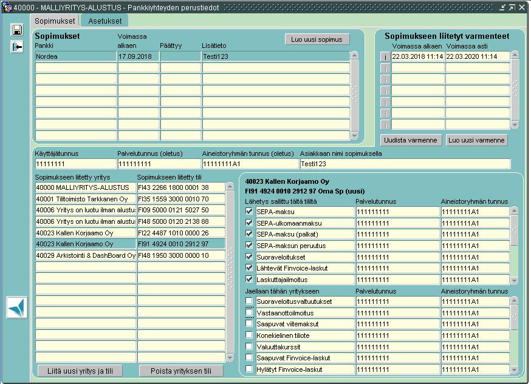This screenshot has width=531, height=384.
Task: Click up arrow of varmenteet list scrollbar
Action: [515, 55]
